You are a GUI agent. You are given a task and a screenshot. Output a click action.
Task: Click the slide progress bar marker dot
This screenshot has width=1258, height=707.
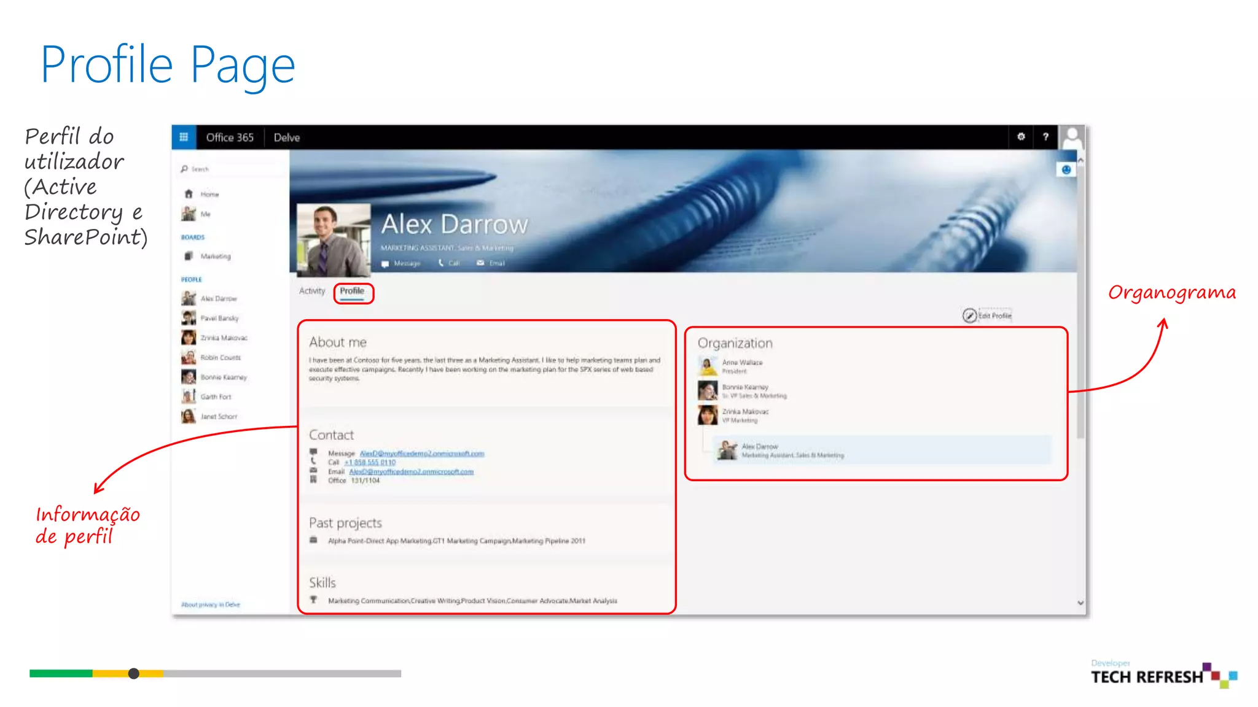point(134,673)
